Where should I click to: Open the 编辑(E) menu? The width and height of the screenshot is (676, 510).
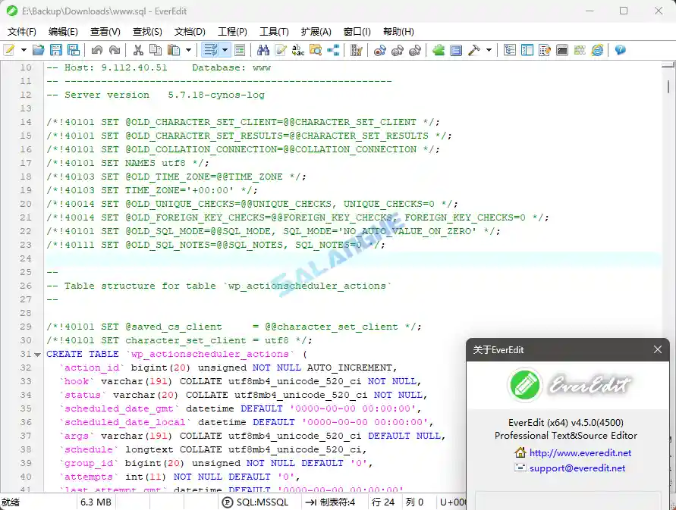(63, 32)
